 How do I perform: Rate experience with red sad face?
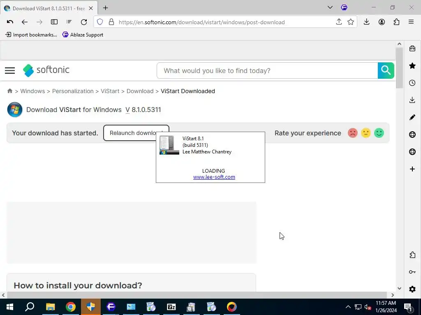tap(352, 133)
